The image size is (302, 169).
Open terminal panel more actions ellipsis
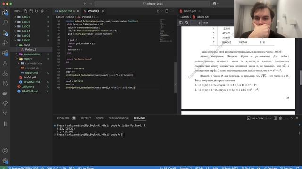[x=286, y=118]
